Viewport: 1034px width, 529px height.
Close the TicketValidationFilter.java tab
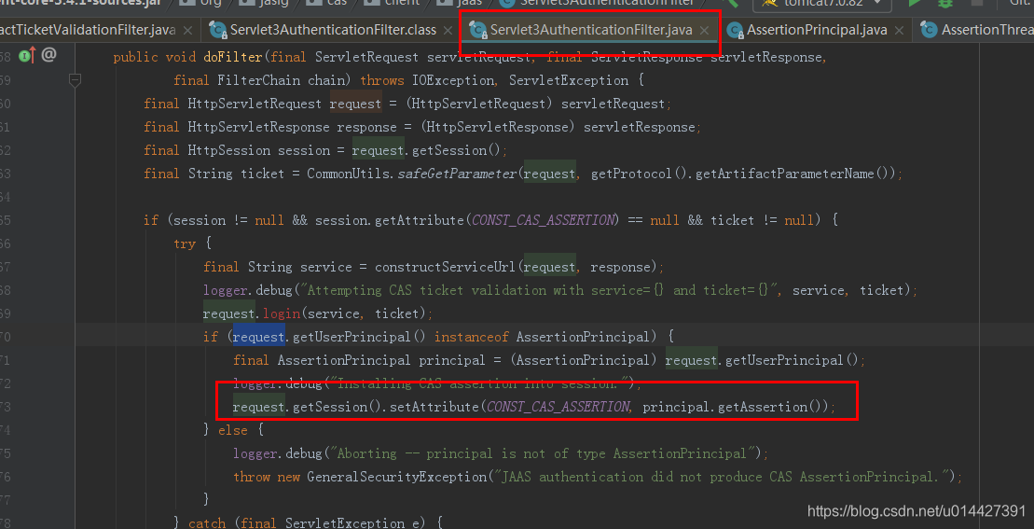[x=188, y=31]
